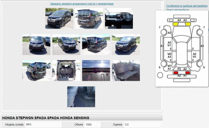The height and width of the screenshot is (128, 209).
Task: Open the underbody close-up photo
Action: click(96, 70)
